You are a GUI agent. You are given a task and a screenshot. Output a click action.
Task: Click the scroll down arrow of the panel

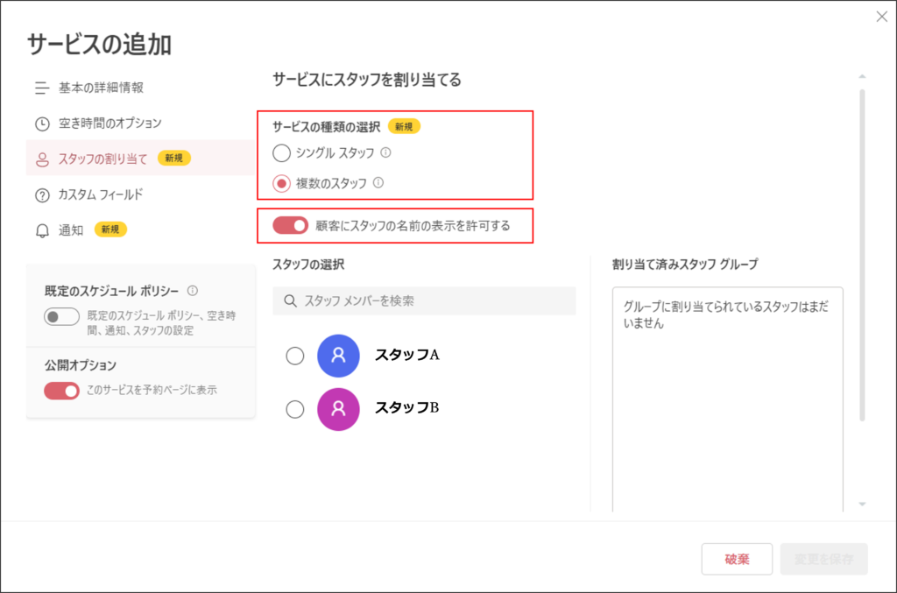click(x=862, y=504)
